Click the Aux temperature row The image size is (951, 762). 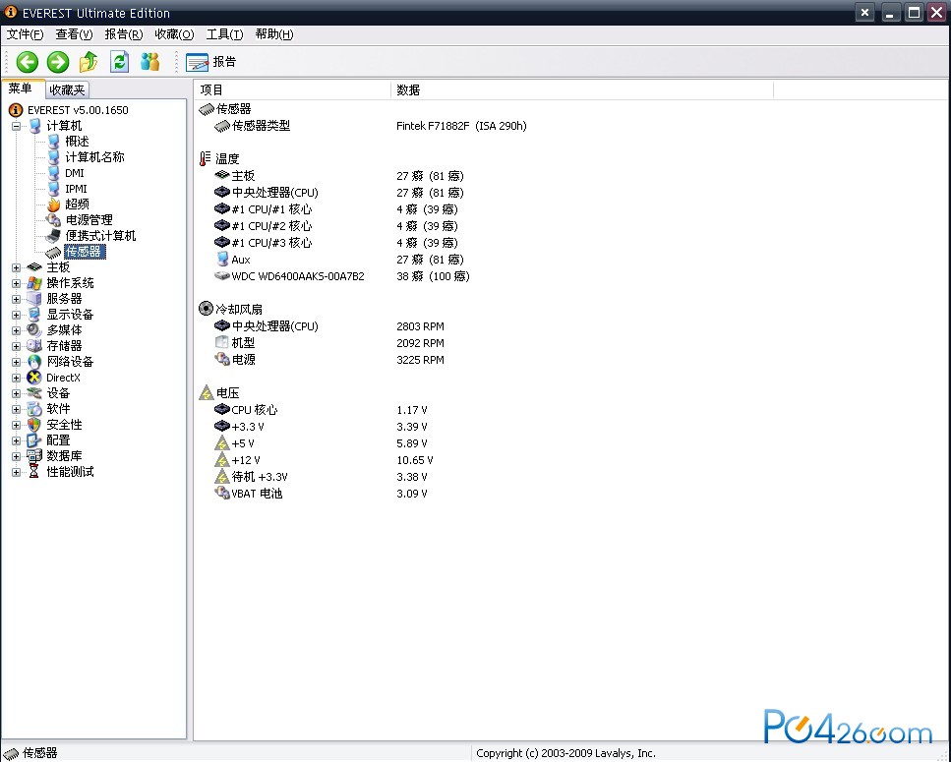pyautogui.click(x=339, y=260)
